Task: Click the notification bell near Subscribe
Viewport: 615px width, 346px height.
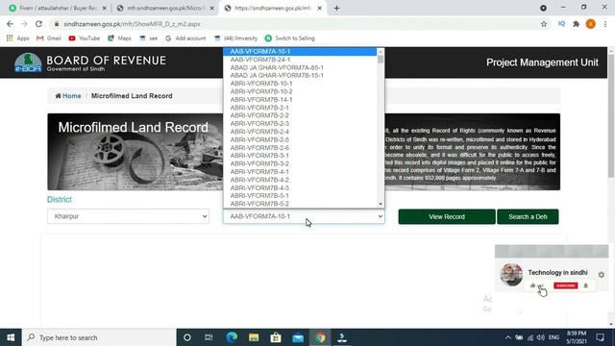Action: tap(585, 285)
